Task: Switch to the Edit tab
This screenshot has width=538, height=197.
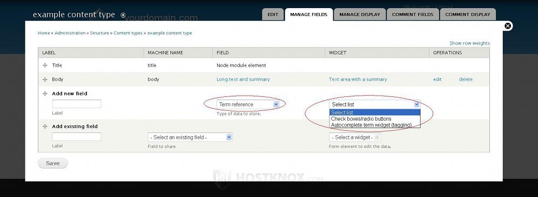Action: [x=273, y=15]
